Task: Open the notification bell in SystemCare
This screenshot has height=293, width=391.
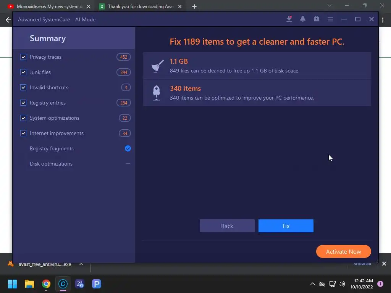Action: [303, 19]
